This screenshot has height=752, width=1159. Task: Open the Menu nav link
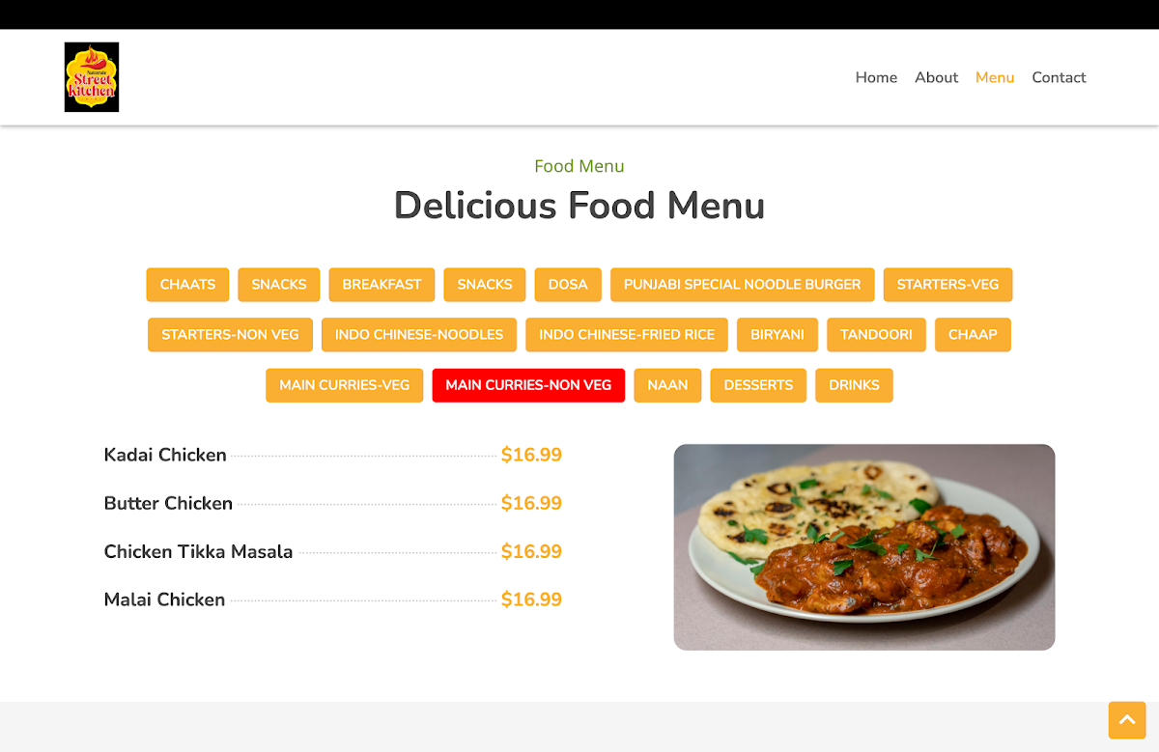click(x=995, y=77)
